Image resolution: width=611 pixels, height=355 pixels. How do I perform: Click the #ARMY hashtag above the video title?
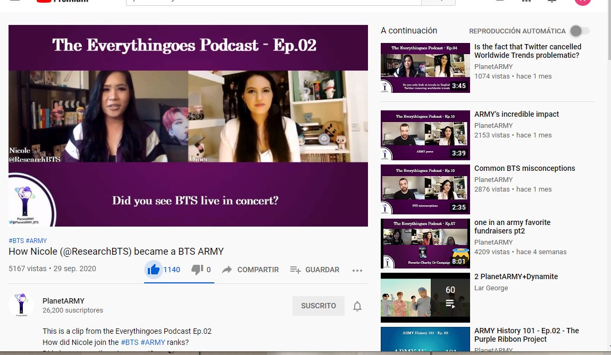point(36,241)
